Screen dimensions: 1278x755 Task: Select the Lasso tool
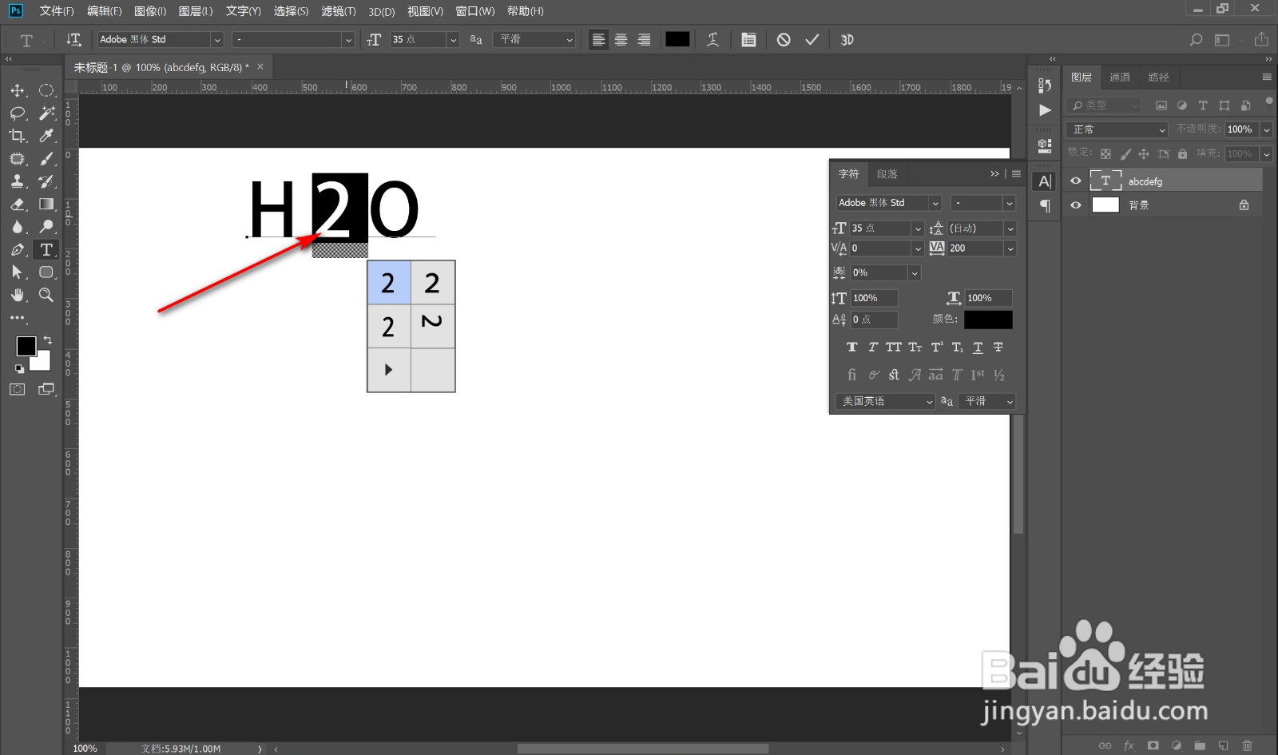(18, 113)
